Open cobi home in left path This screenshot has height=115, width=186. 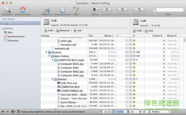[78, 31]
